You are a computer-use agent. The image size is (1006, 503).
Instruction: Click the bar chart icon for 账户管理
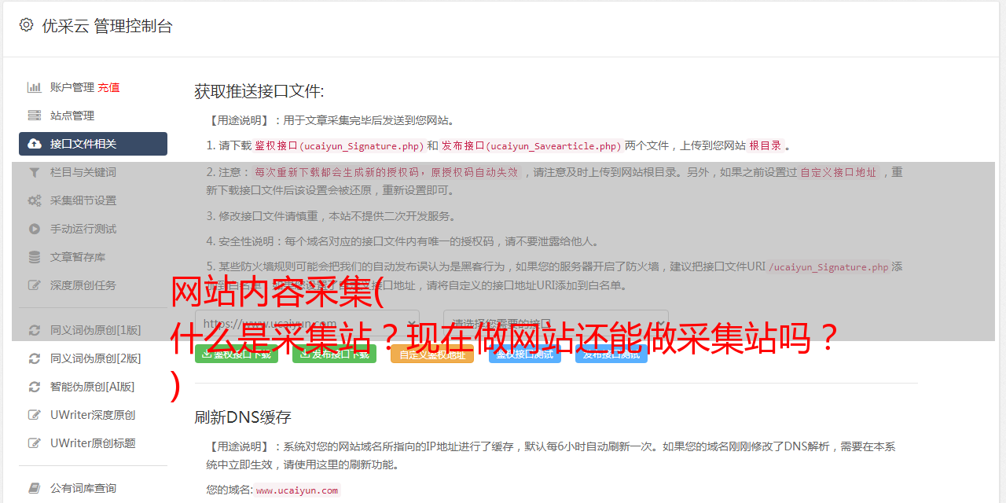[x=35, y=87]
